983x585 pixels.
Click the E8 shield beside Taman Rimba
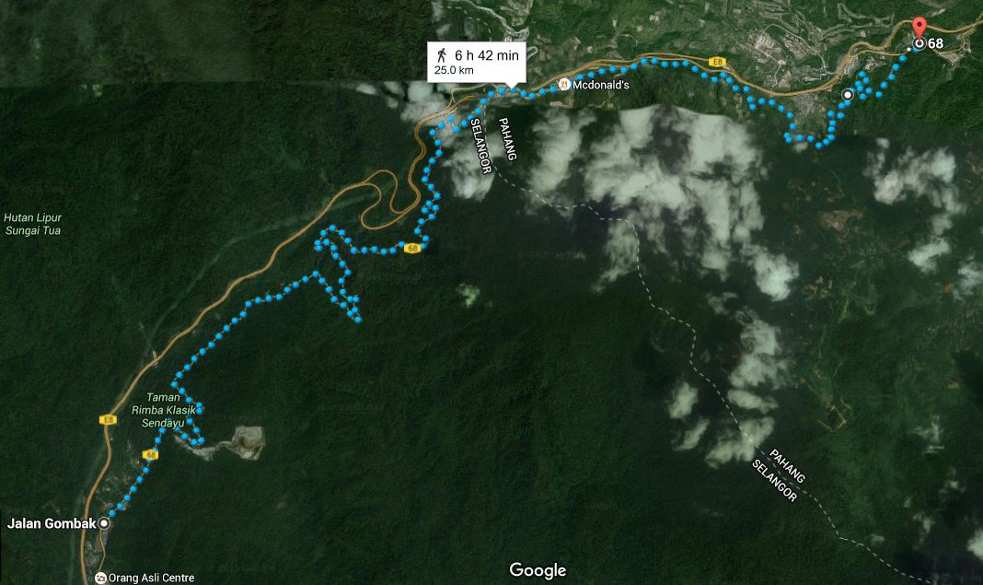tap(109, 419)
